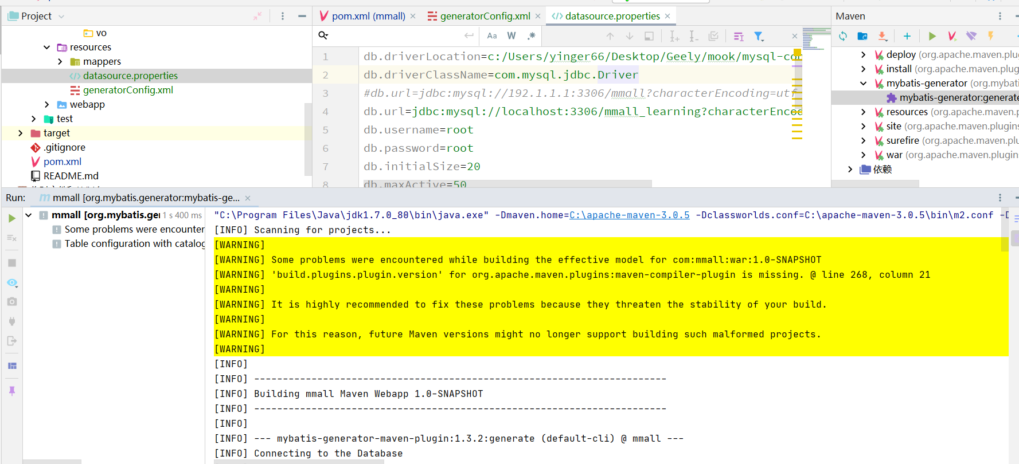Expand the mappers folder
The height and width of the screenshot is (464, 1019).
pos(60,61)
